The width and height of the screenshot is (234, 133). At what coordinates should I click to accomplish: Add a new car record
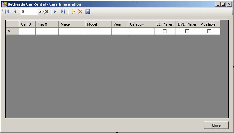pos(73,12)
